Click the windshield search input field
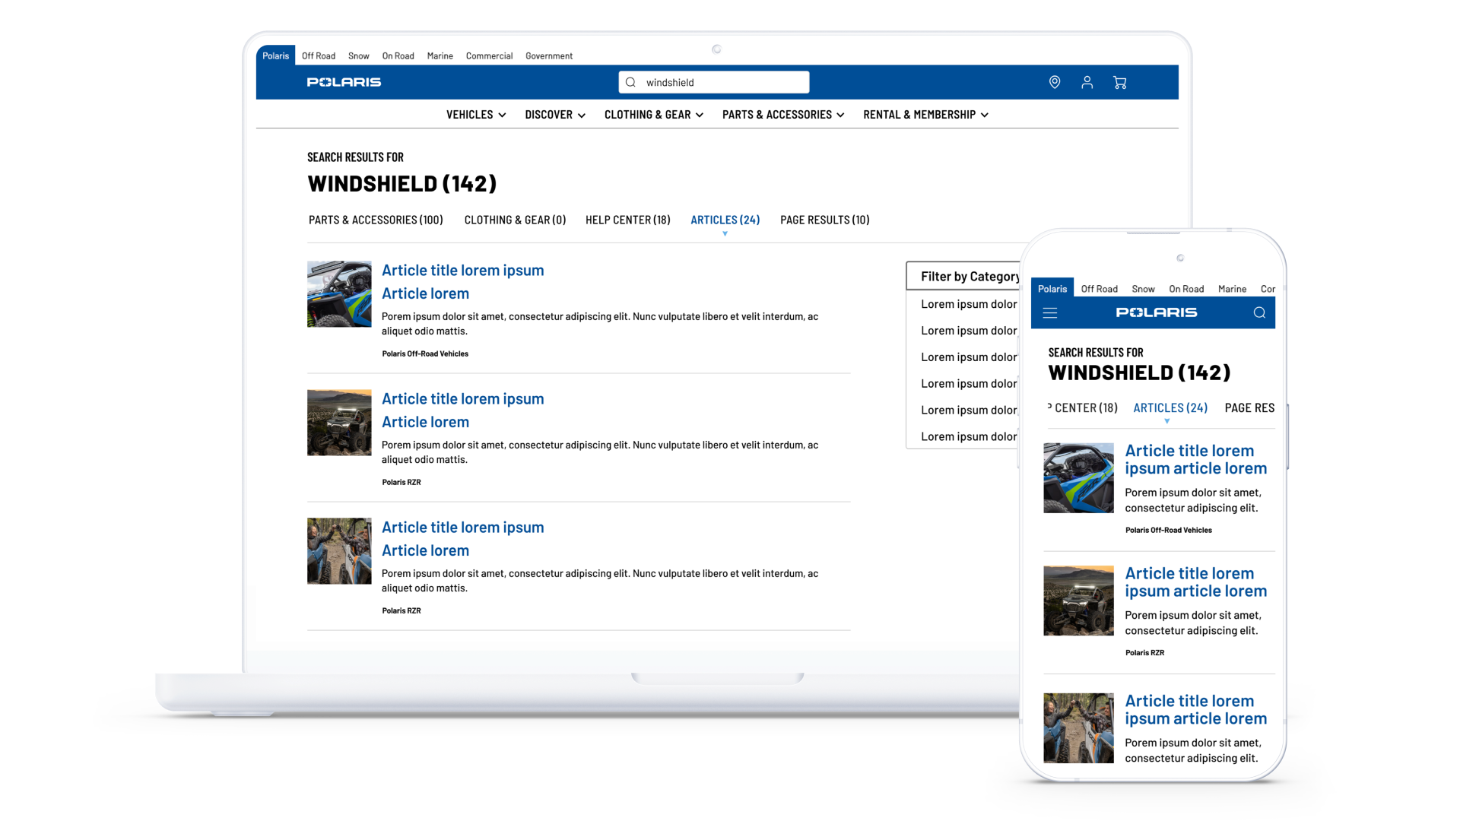The height and width of the screenshot is (821, 1460). (722, 82)
